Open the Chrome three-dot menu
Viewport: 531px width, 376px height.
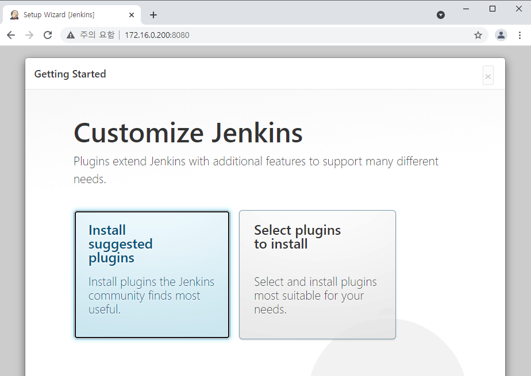pyautogui.click(x=520, y=35)
